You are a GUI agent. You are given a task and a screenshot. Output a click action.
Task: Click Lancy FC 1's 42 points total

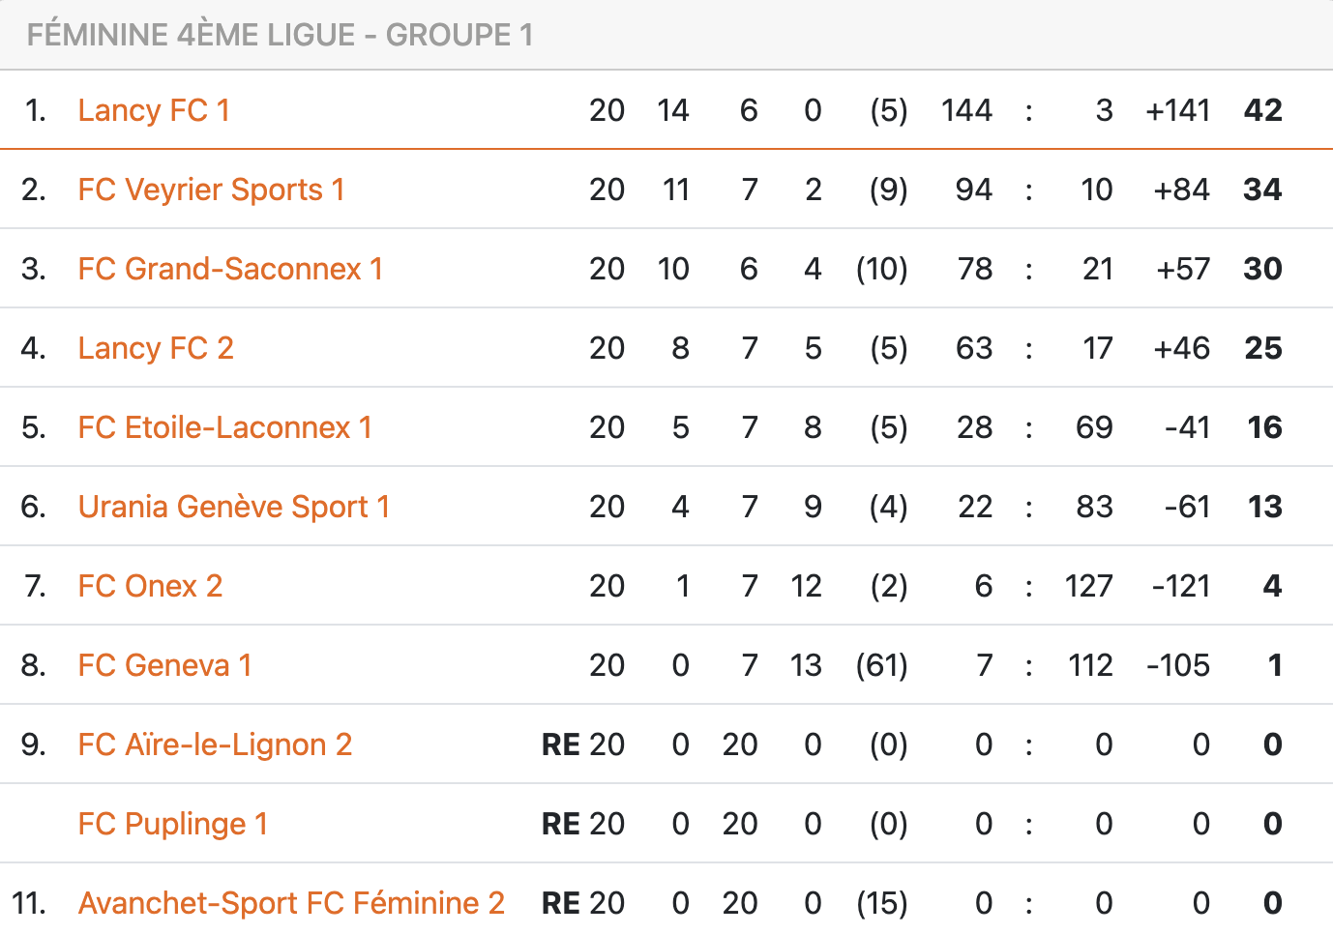click(x=1262, y=110)
